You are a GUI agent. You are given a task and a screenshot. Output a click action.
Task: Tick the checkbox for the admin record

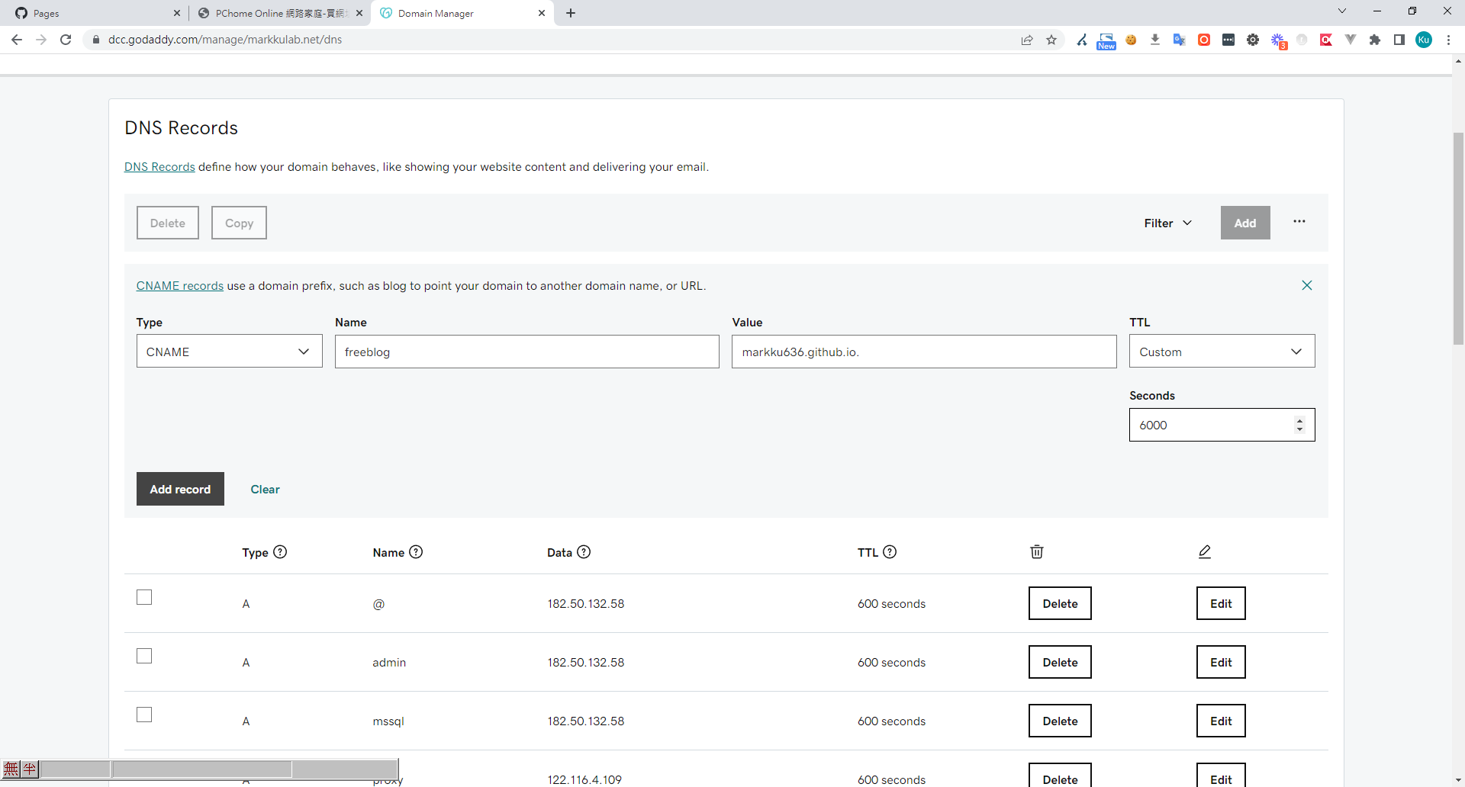144,656
